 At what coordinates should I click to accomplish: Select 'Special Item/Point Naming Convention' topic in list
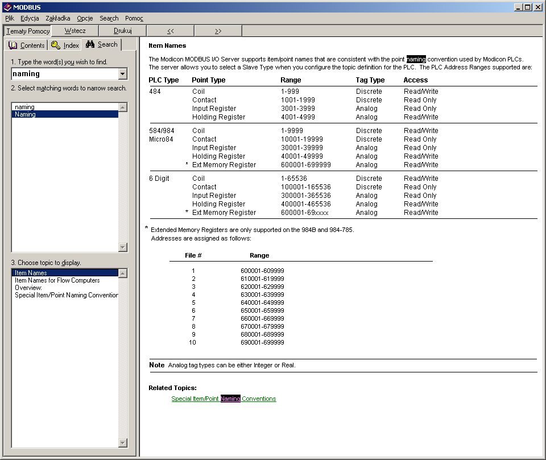click(66, 295)
